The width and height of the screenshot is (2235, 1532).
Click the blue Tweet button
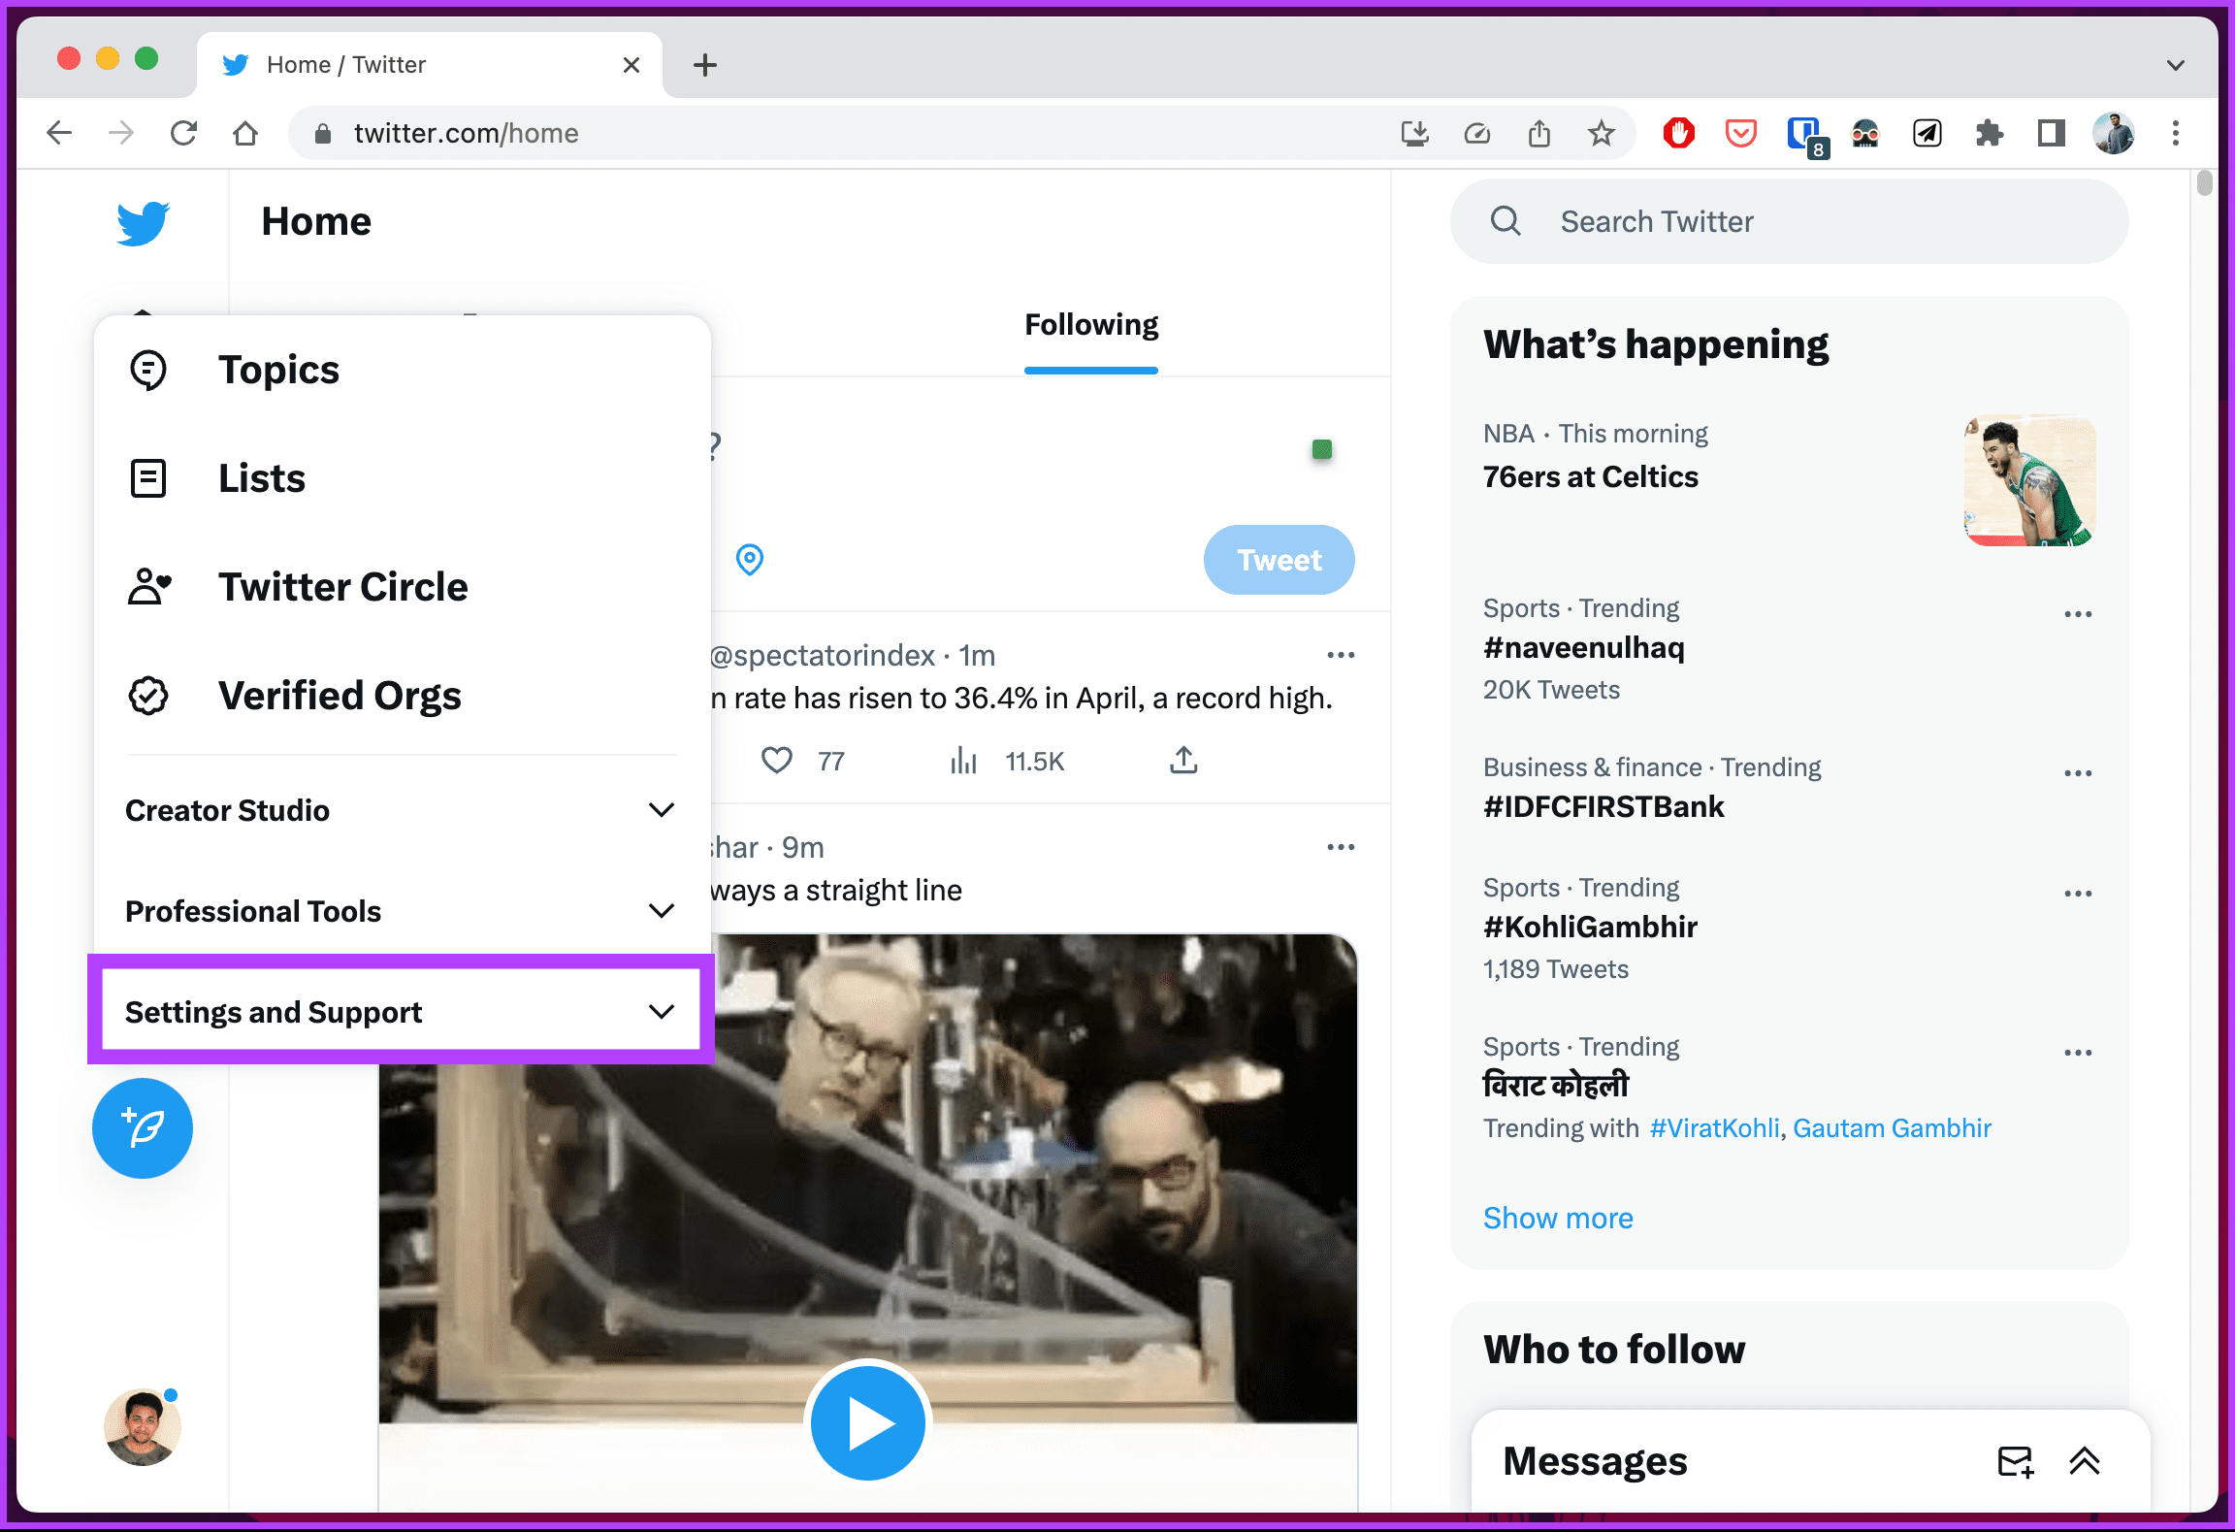pos(1278,560)
